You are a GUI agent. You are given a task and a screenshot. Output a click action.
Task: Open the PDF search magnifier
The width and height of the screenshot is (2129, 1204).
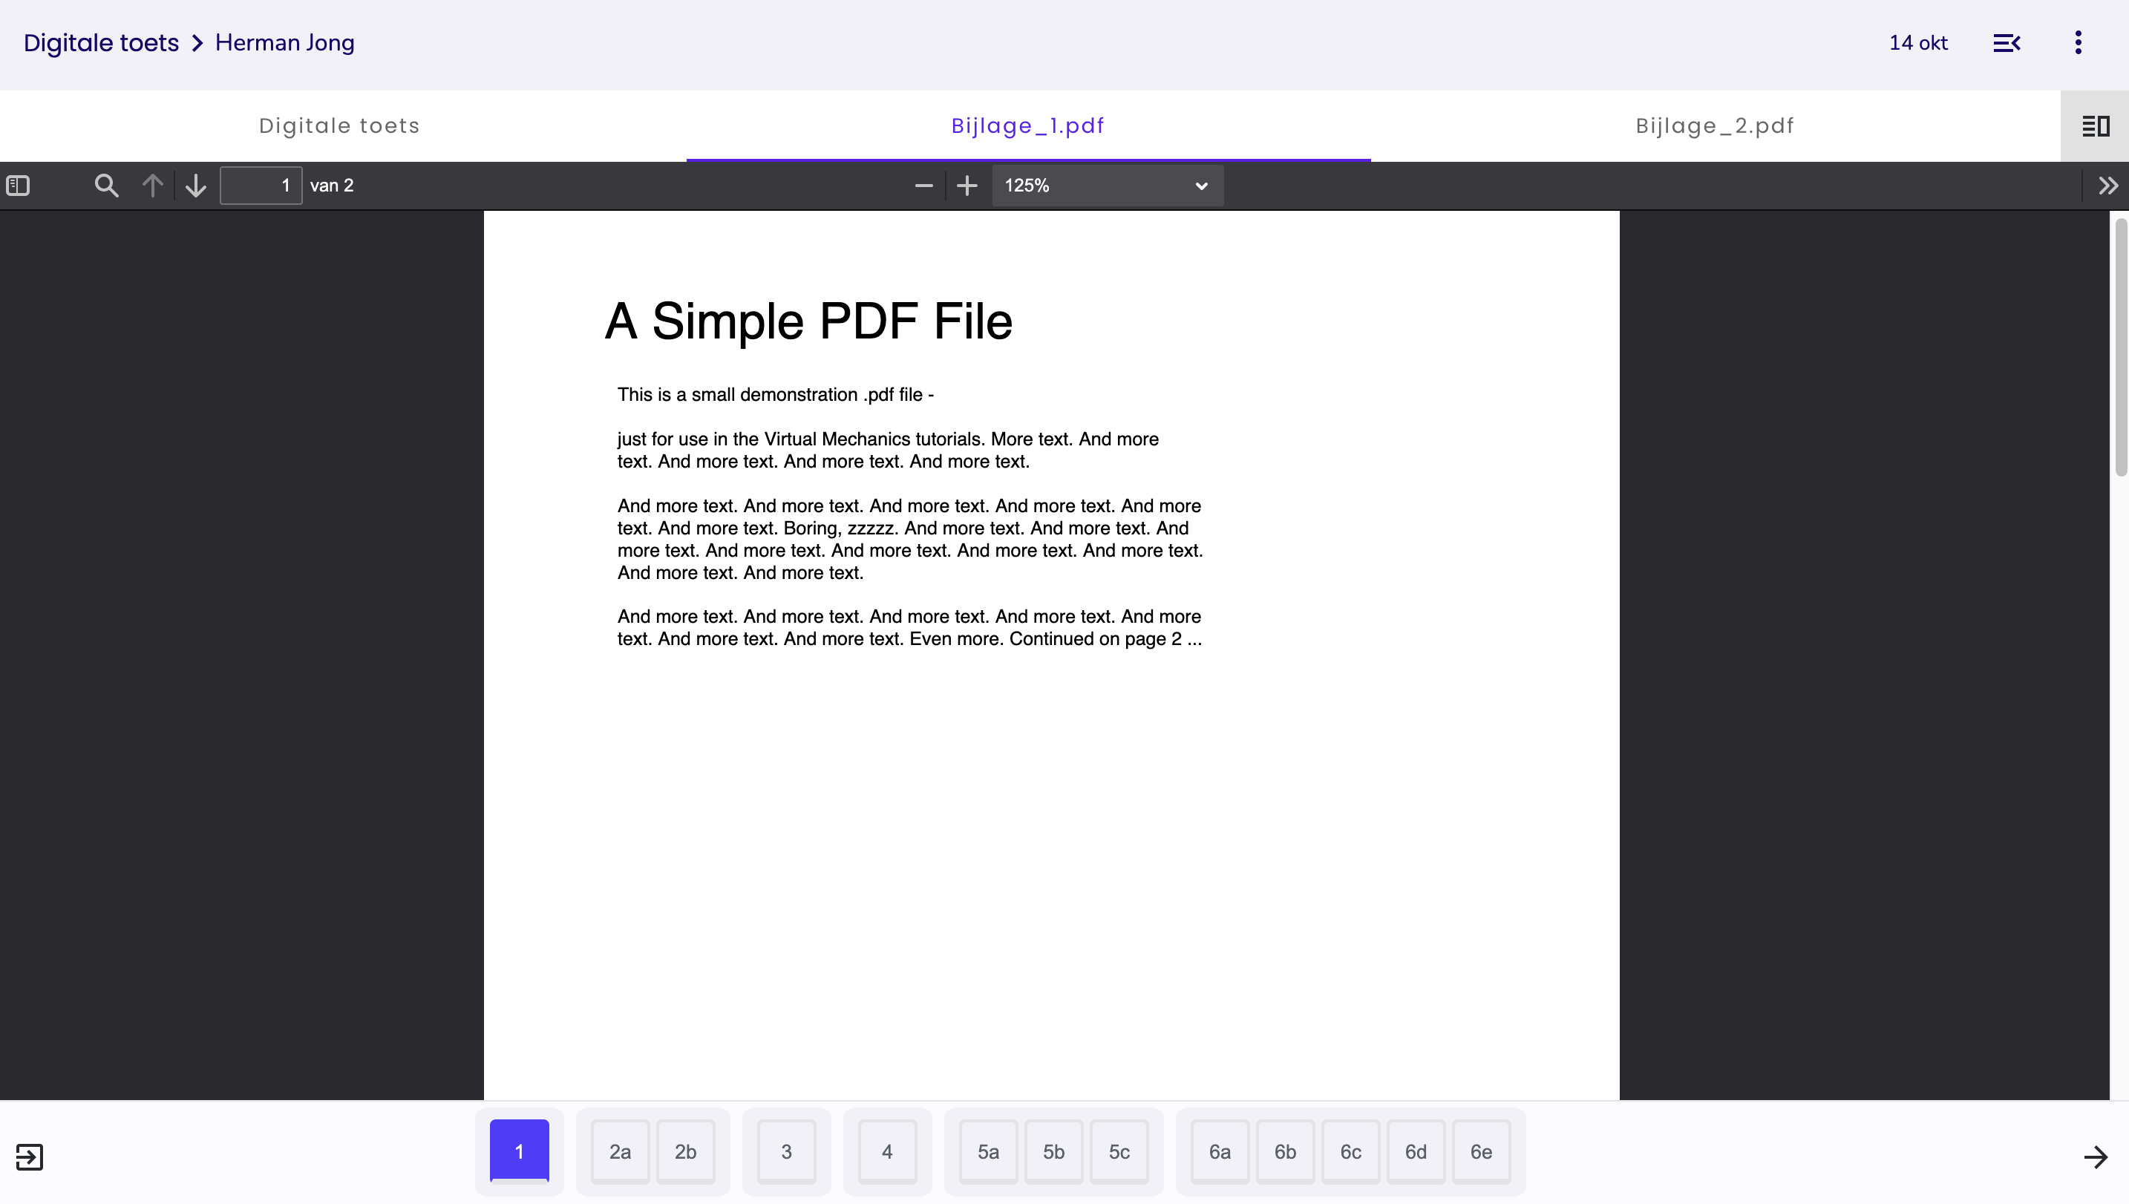click(106, 186)
